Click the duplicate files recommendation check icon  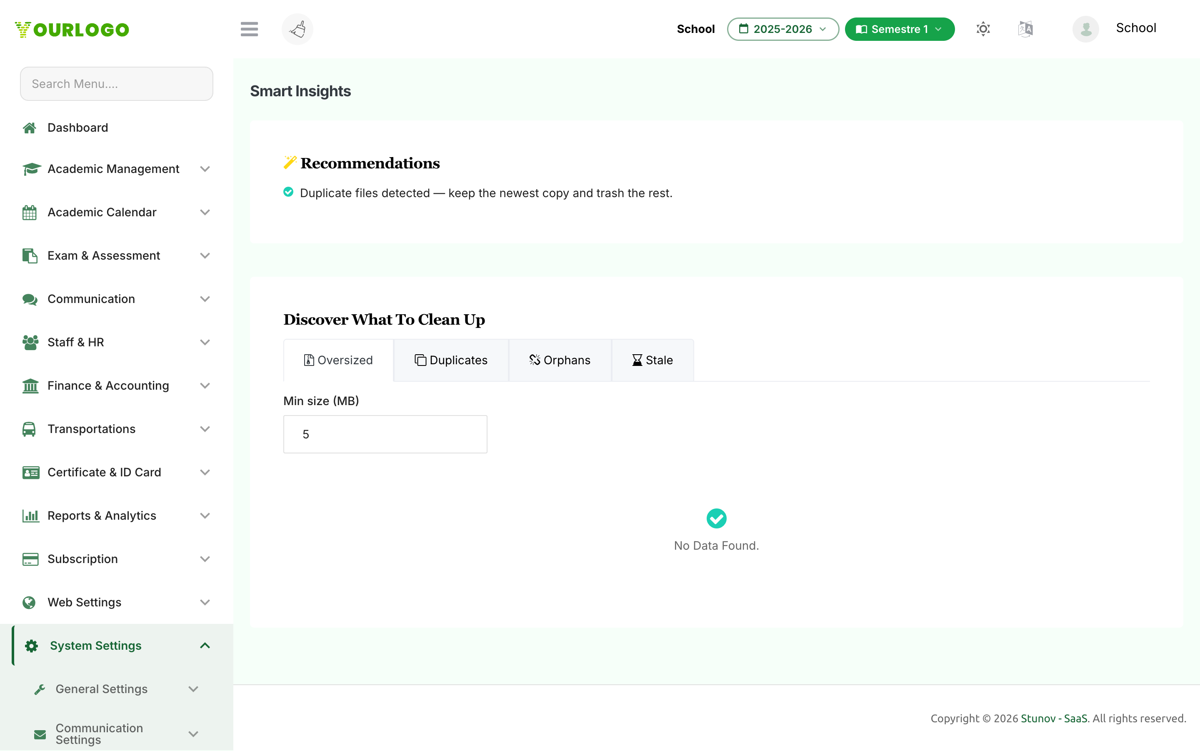[x=288, y=192]
